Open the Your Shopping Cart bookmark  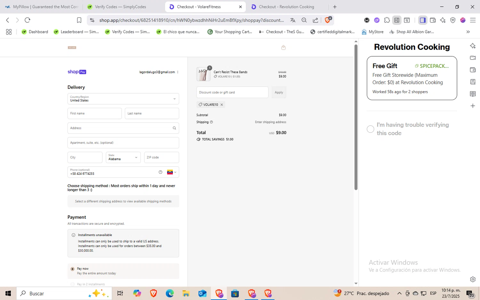pyautogui.click(x=230, y=32)
